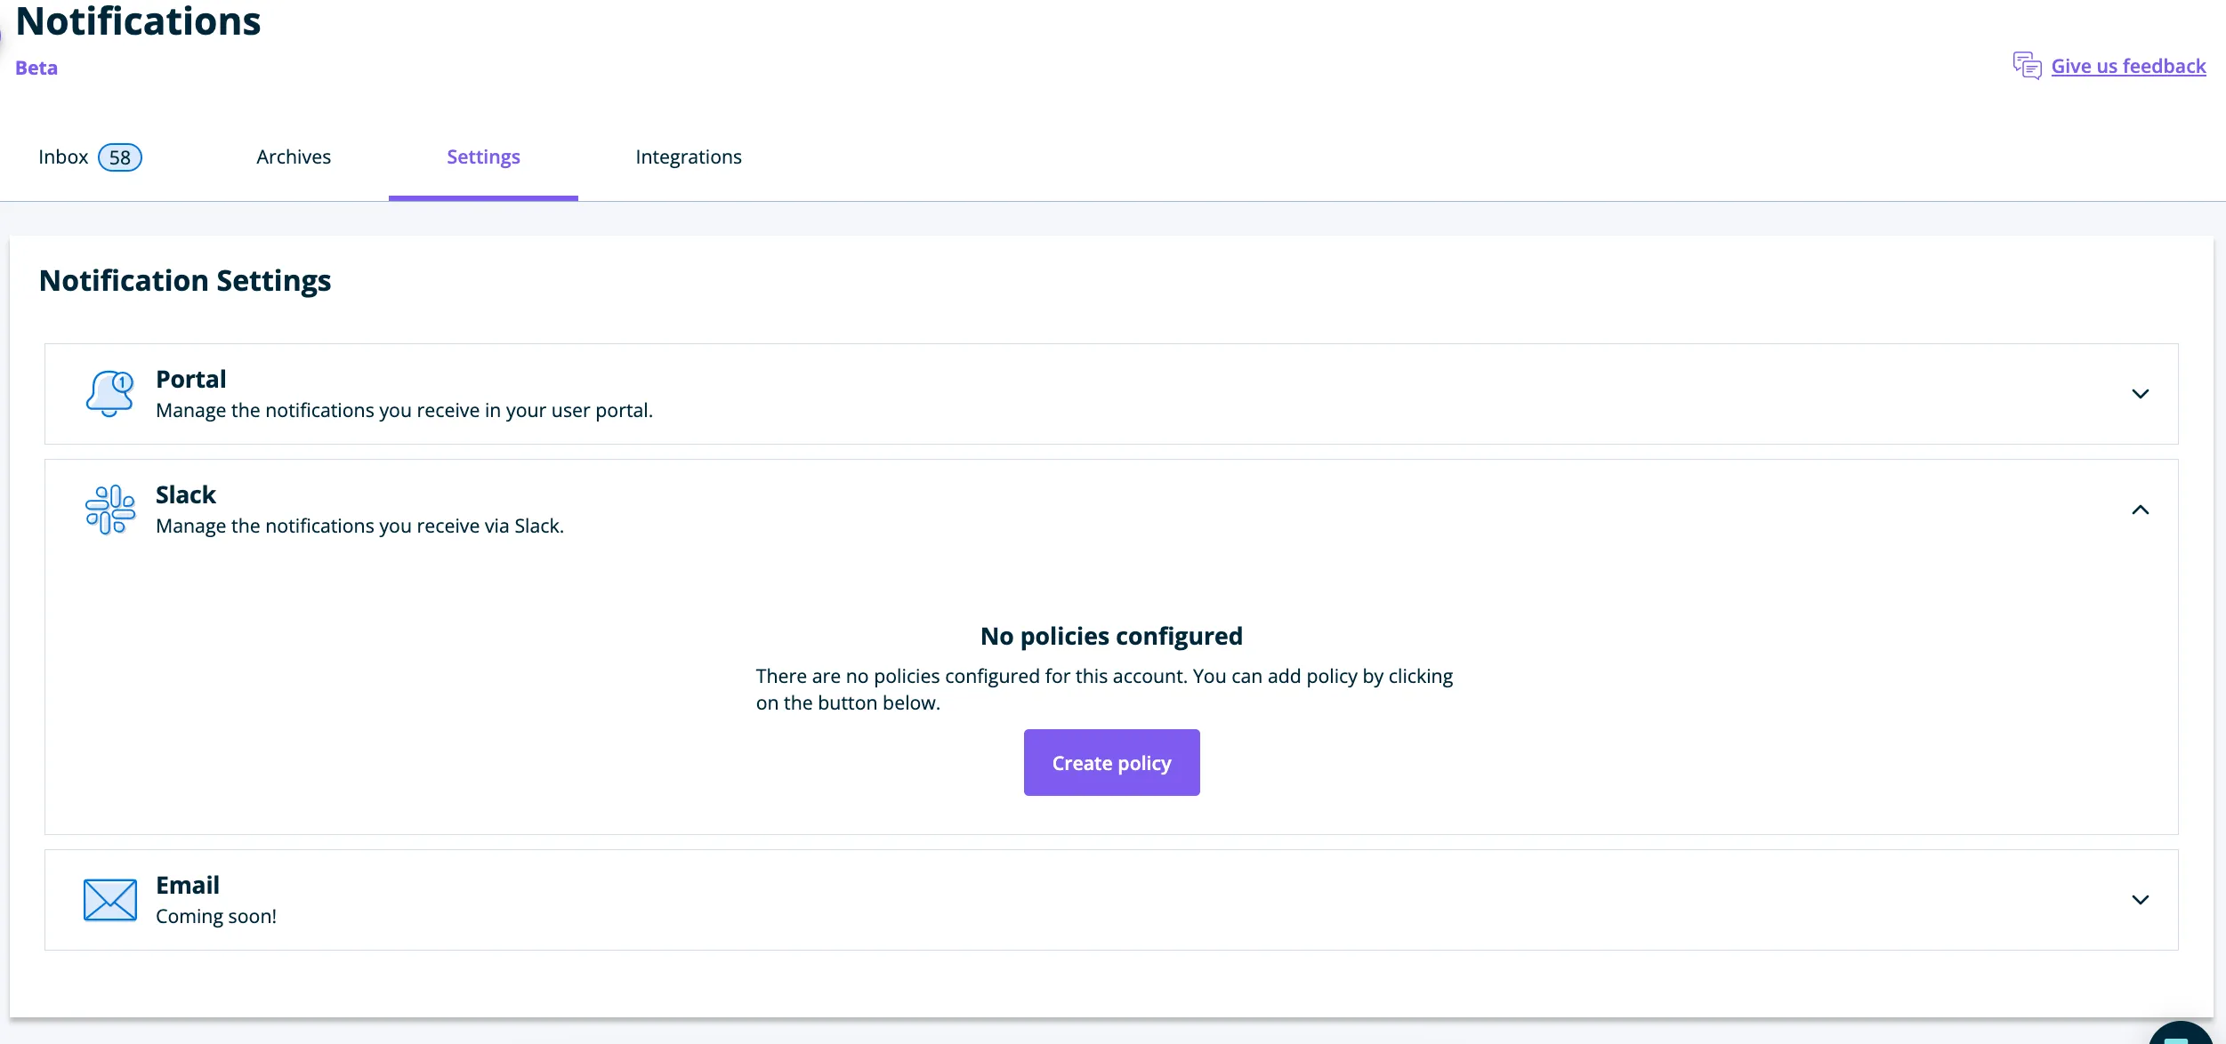
Task: Click the feedback speech-bubble icon
Action: [2027, 65]
